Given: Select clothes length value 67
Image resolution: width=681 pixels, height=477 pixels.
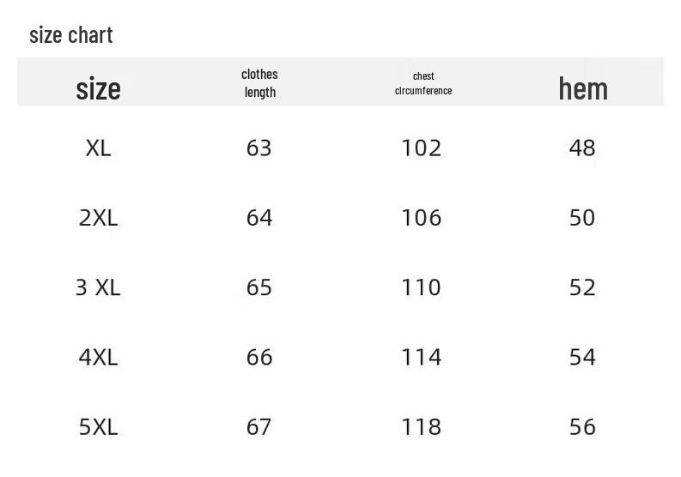Looking at the screenshot, I should 259,427.
